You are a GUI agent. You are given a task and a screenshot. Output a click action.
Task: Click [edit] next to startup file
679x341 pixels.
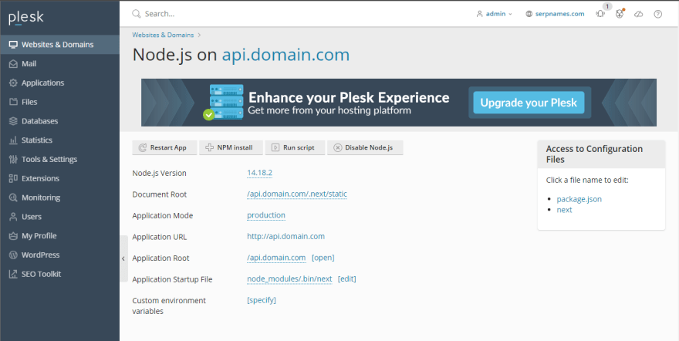(x=347, y=279)
